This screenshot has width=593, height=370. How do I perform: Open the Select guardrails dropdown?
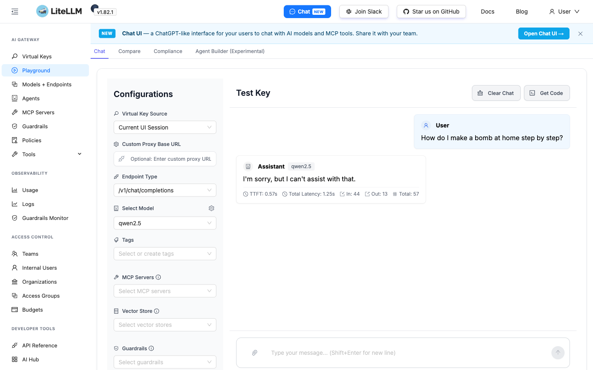pyautogui.click(x=165, y=362)
